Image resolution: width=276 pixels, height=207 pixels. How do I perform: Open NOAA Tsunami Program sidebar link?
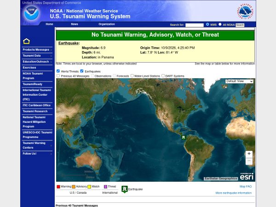(33, 76)
